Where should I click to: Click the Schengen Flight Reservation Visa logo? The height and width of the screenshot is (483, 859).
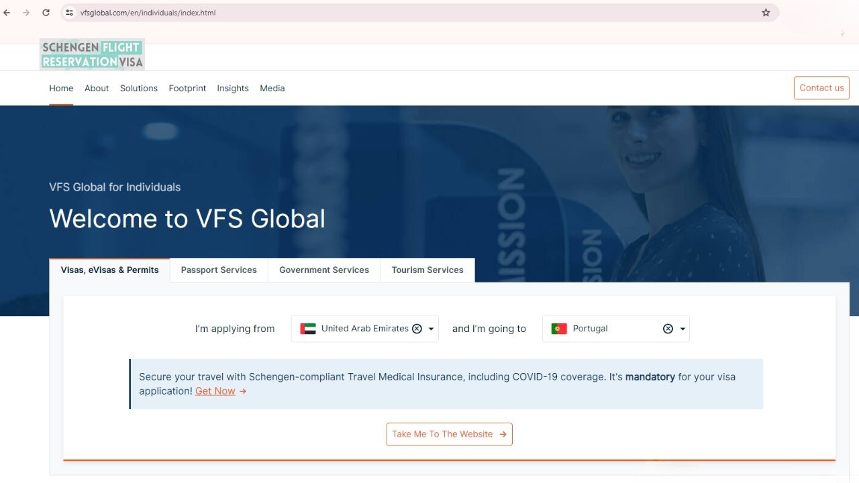pos(92,54)
